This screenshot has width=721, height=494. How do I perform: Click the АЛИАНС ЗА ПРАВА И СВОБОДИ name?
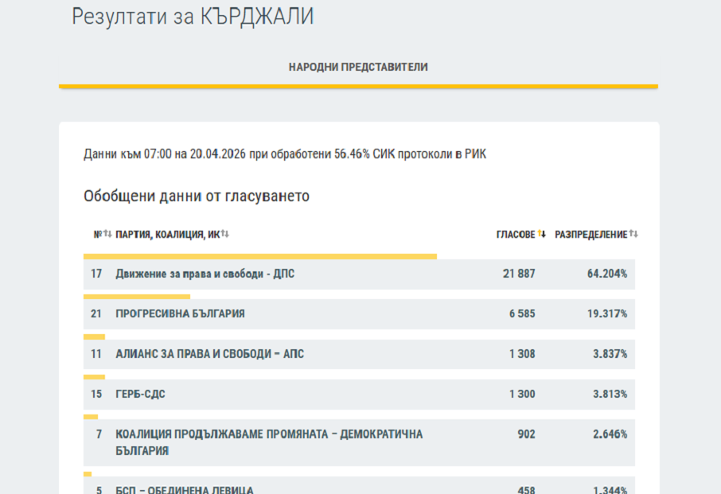tap(209, 354)
